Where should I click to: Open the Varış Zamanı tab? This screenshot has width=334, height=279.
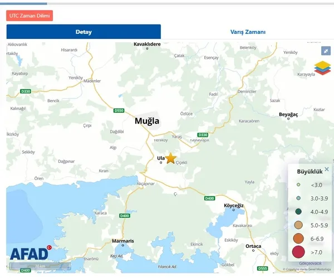[x=248, y=32]
